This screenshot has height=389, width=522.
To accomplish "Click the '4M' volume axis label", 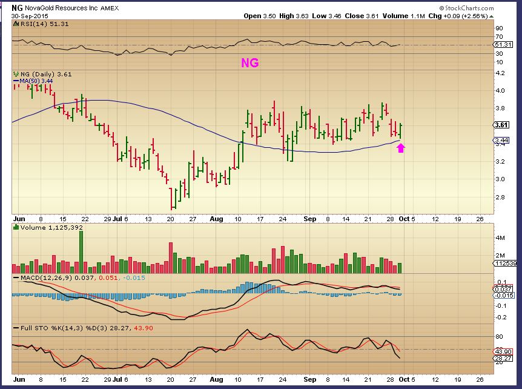I will [x=500, y=238].
